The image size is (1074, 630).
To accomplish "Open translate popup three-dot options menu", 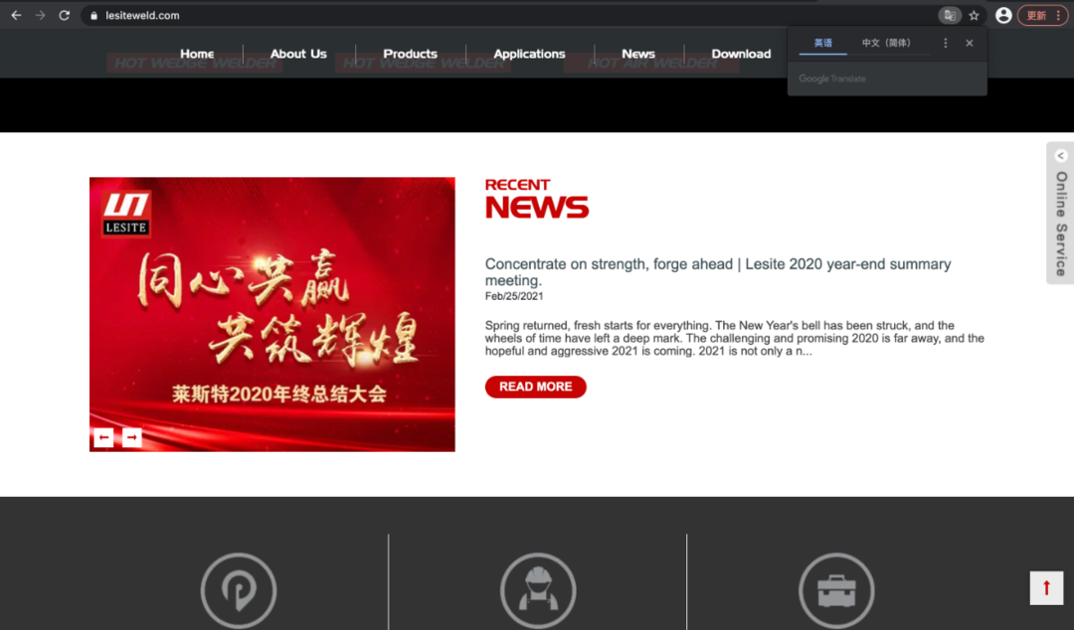I will tap(945, 44).
